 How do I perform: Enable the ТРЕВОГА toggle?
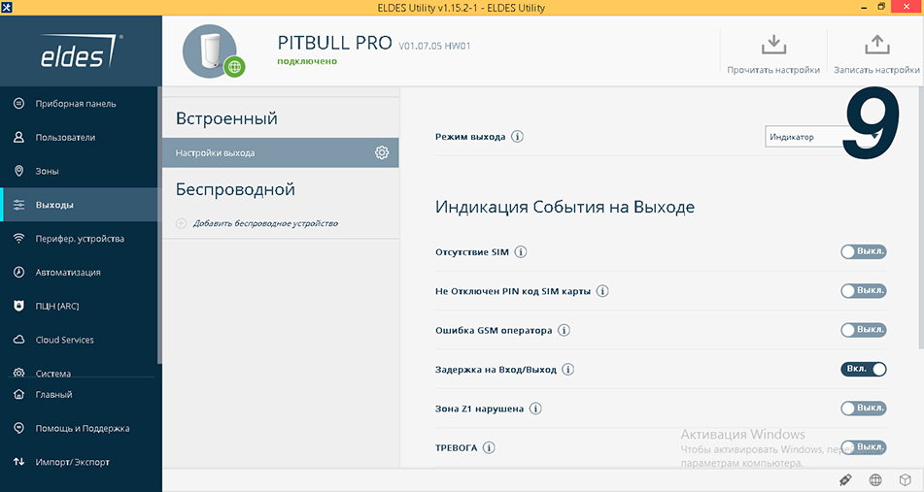pos(864,447)
